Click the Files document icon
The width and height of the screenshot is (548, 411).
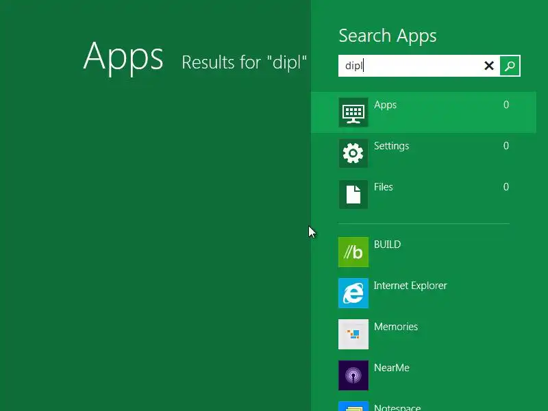353,195
